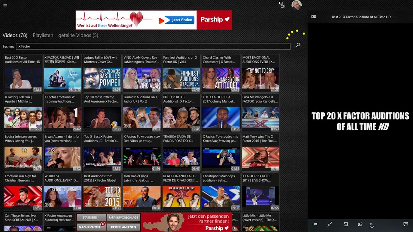Screen dimensions: 413x232
Task: Open WEIRDEST AUDITIONS EVER video
Action: coord(63,192)
